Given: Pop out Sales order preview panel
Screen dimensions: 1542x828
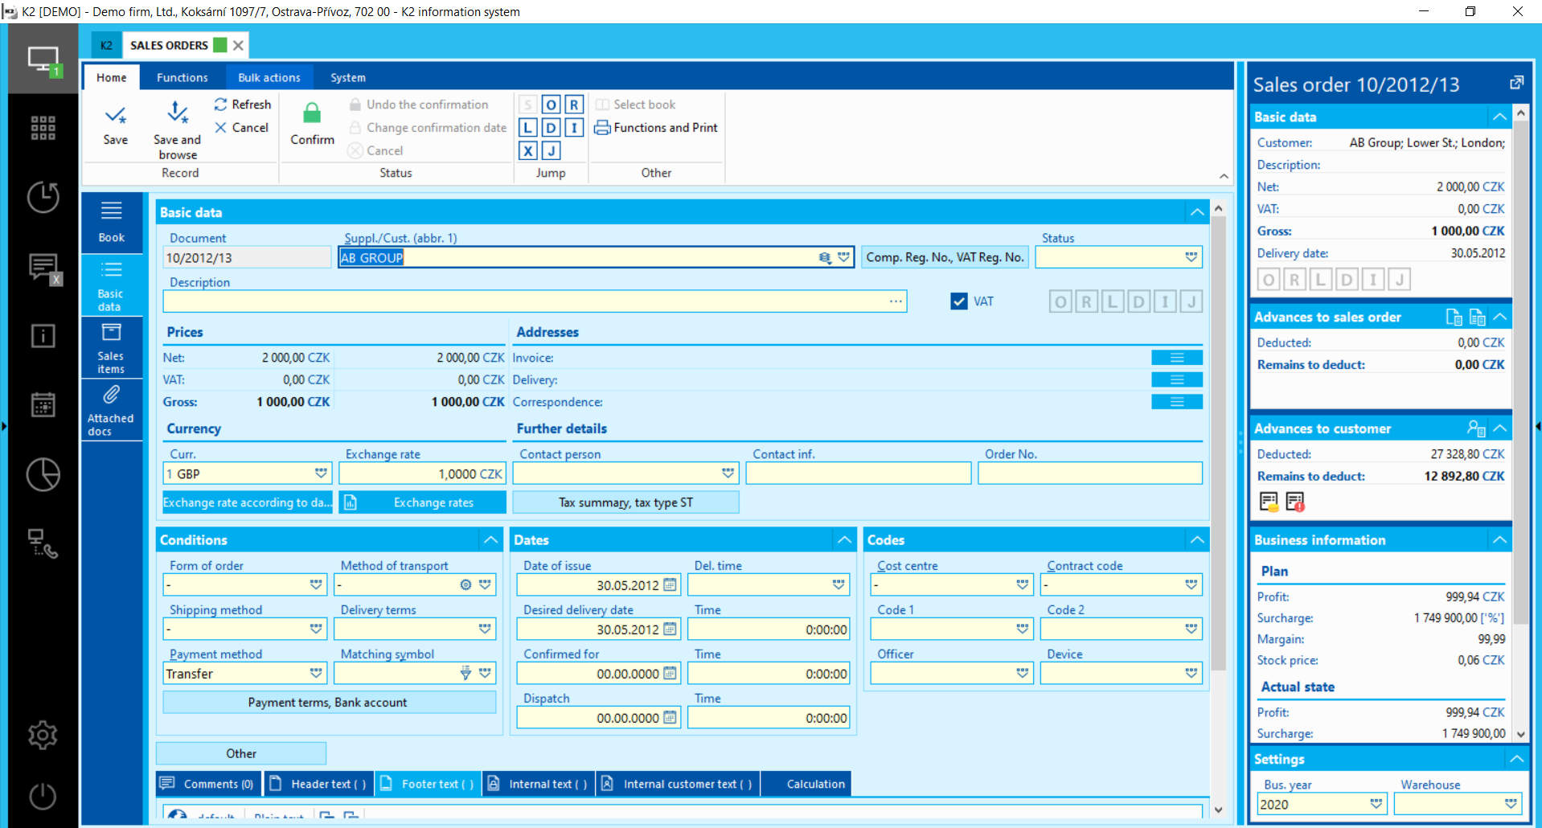Looking at the screenshot, I should click(1516, 83).
